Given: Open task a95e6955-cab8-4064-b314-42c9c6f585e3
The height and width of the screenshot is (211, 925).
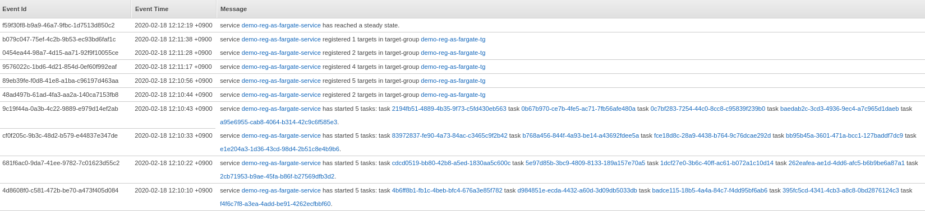Looking at the screenshot, I should coord(279,122).
